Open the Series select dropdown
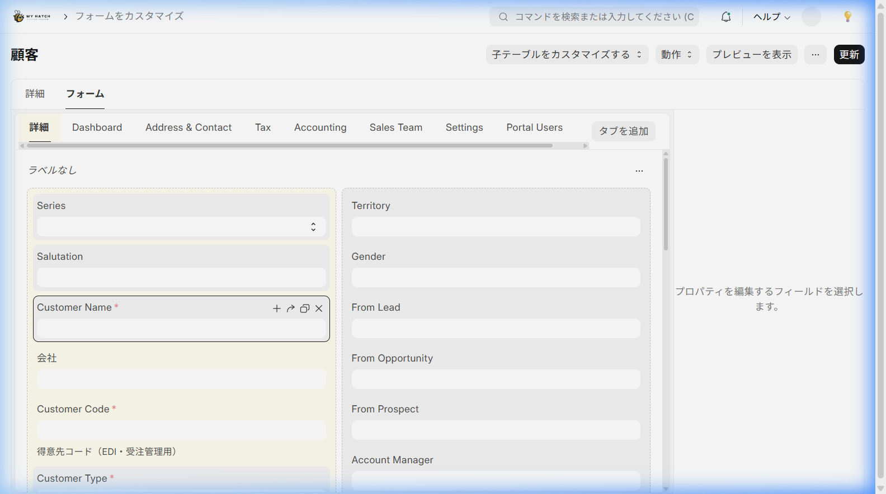Screen dimensions: 886x494 181,227
